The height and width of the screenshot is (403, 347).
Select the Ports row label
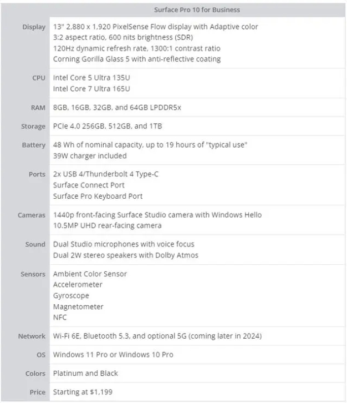click(37, 174)
